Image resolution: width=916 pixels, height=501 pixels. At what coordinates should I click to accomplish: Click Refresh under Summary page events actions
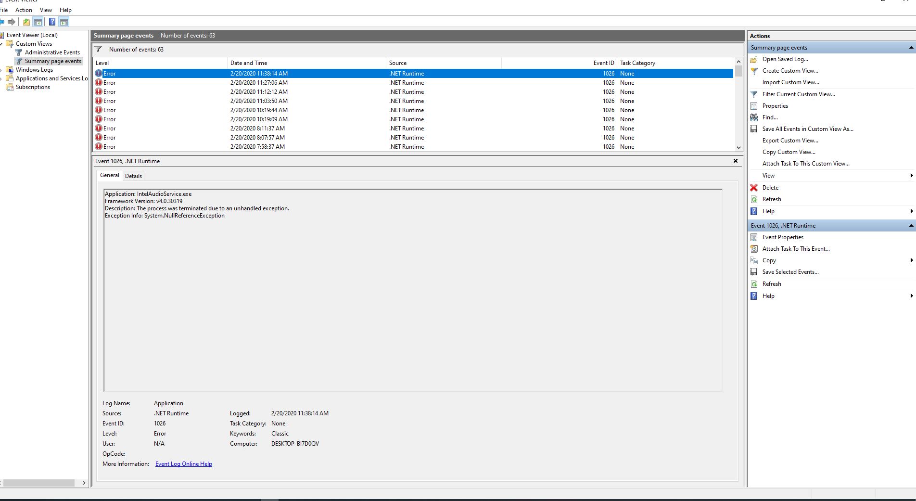772,199
